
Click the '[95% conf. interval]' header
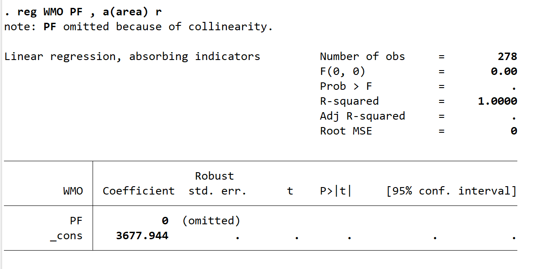pos(451,191)
